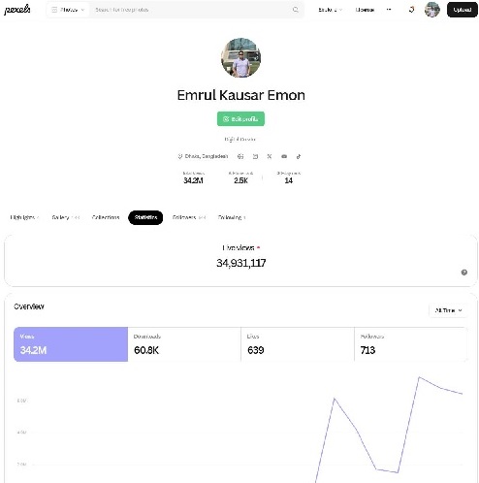
Task: Open the TikTok profile icon
Action: click(299, 156)
